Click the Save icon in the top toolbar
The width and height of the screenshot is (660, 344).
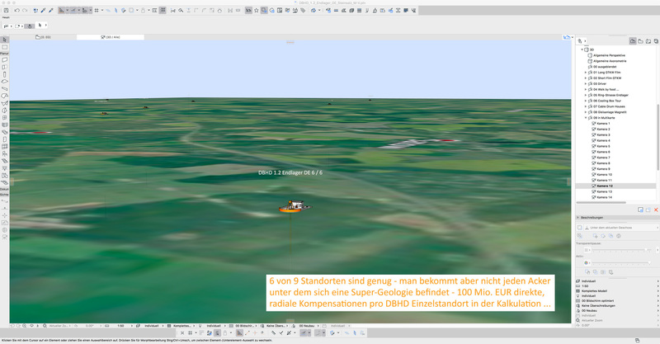[x=6, y=11]
